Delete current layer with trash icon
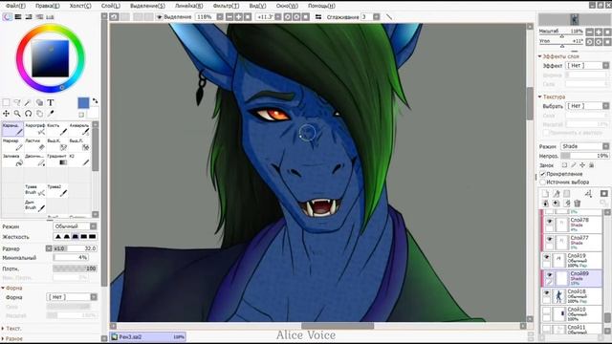The image size is (612, 344). [578, 204]
